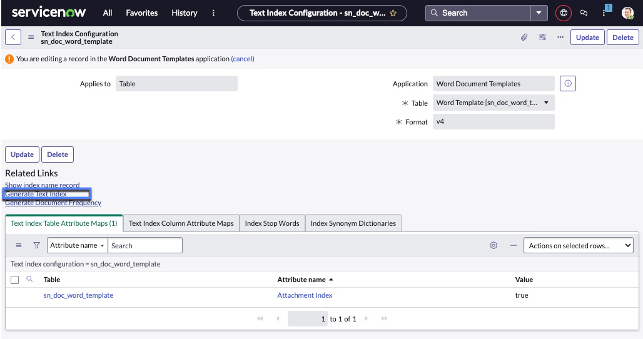
Task: Click the lower Delete button
Action: tap(58, 154)
